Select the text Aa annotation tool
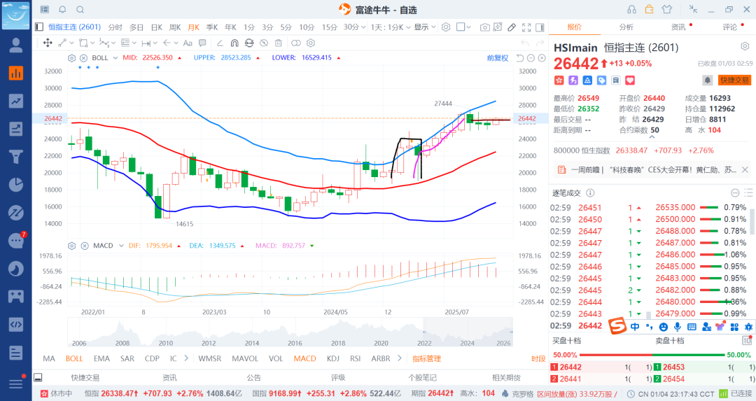Viewport: 756px width, 401px height. (x=188, y=43)
